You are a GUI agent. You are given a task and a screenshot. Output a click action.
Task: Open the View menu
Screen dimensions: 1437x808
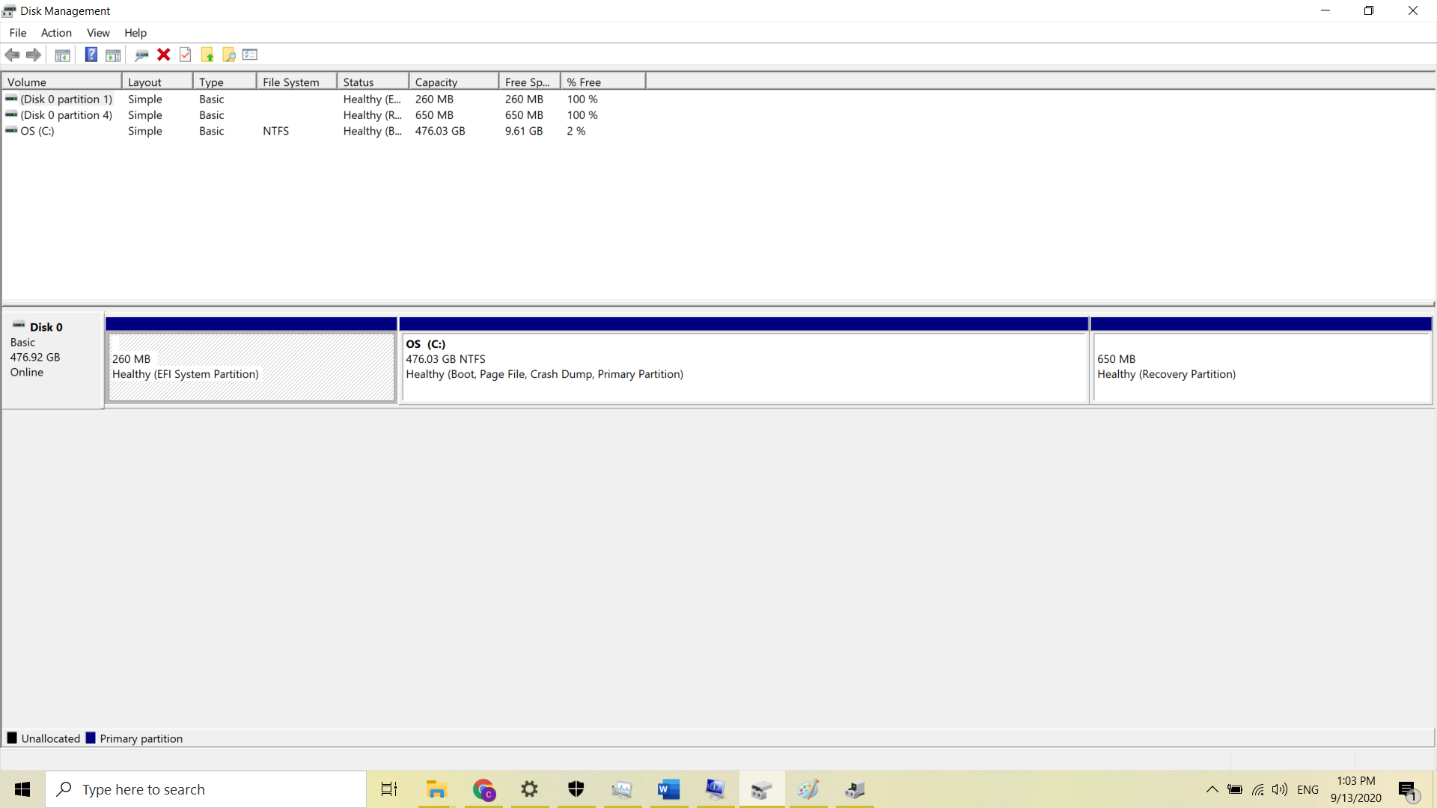coord(98,33)
